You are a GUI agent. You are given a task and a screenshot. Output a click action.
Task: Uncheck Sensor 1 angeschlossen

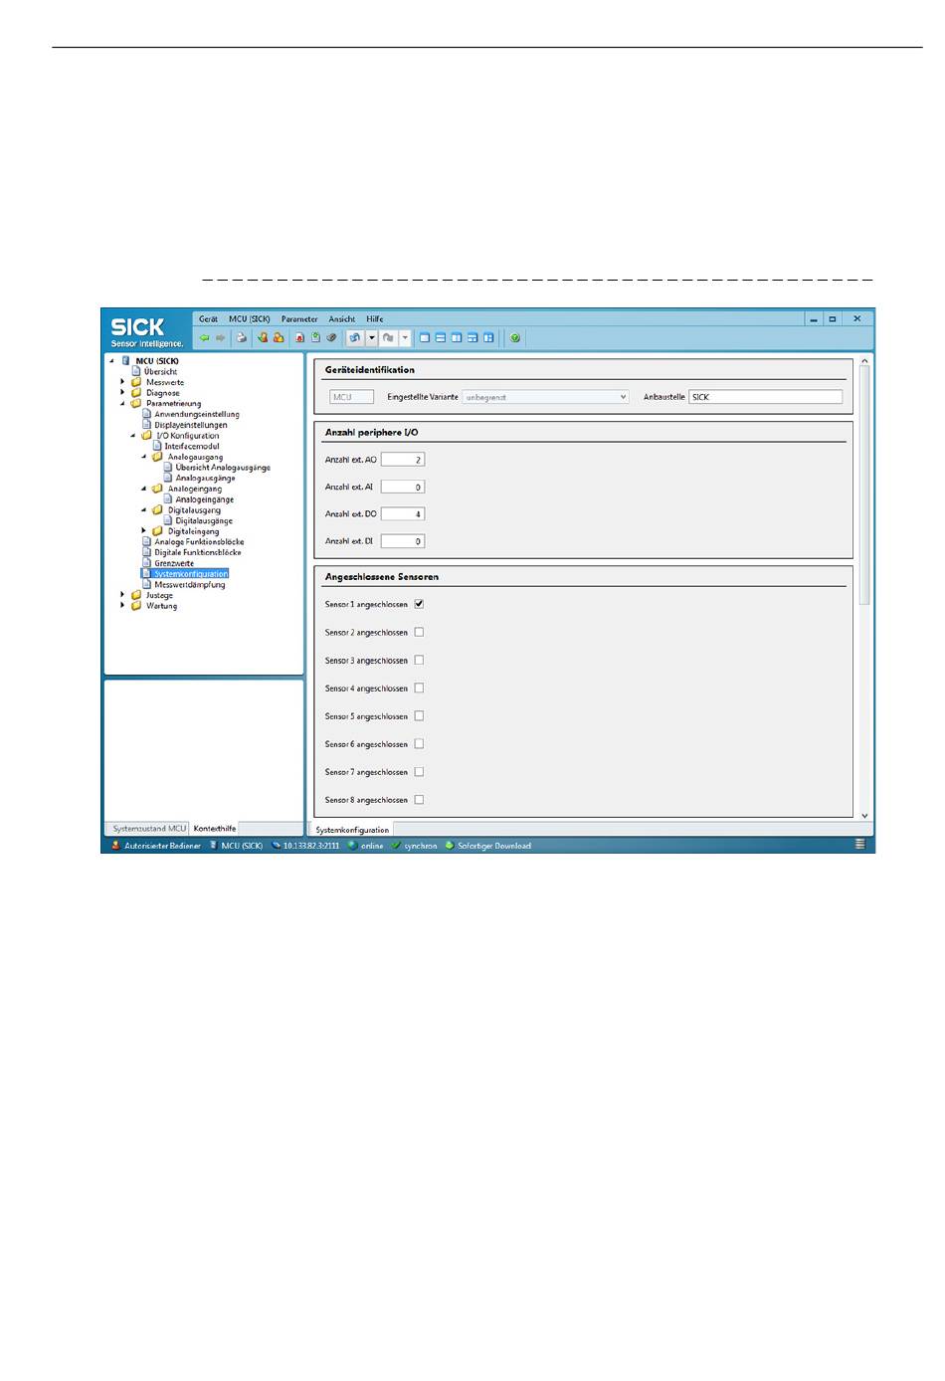pos(419,604)
